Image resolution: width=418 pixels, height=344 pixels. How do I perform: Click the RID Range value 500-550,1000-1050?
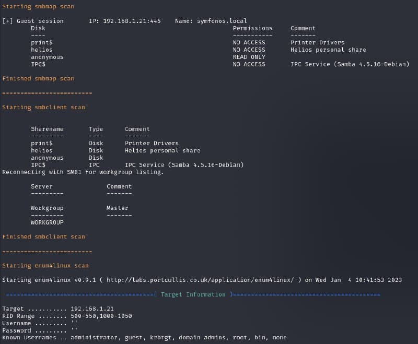point(101,316)
